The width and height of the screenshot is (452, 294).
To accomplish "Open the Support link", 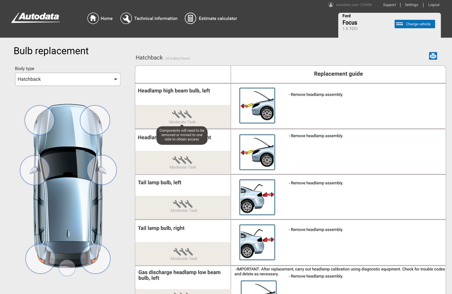I will tap(389, 5).
